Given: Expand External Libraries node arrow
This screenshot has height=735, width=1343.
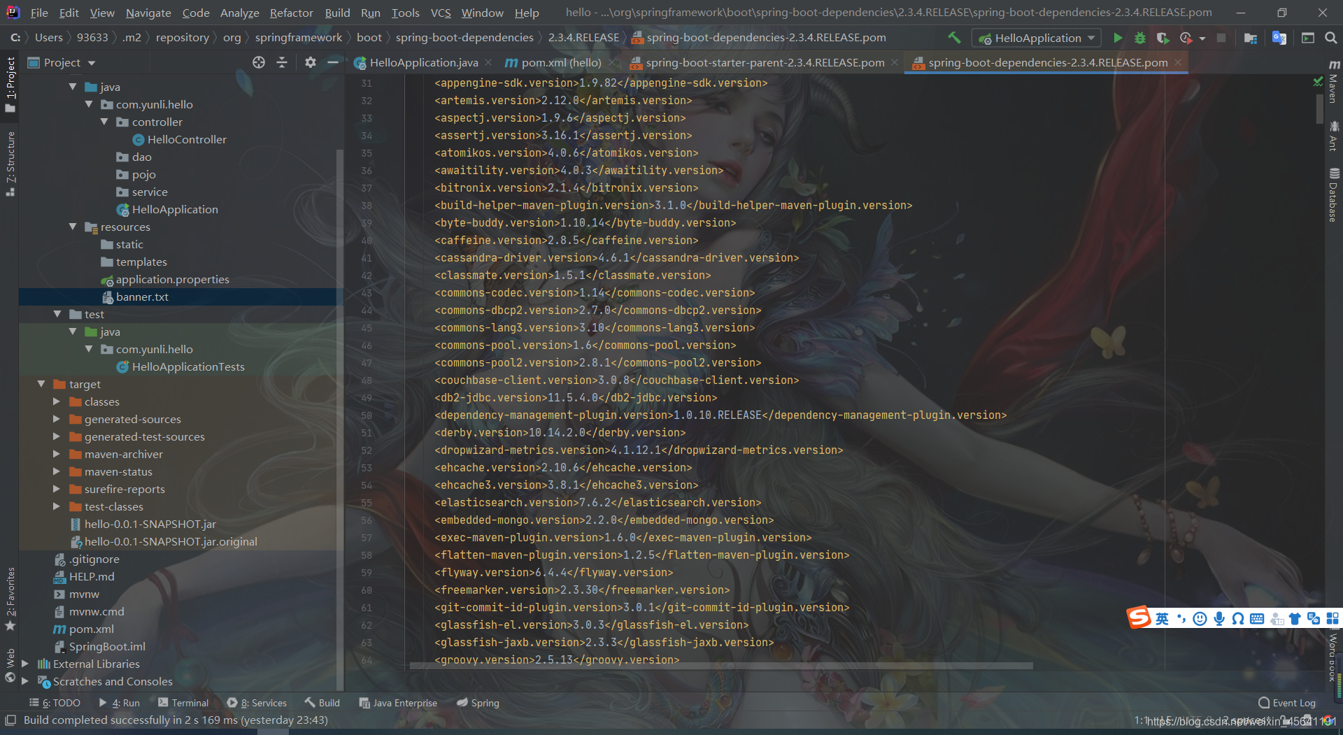Looking at the screenshot, I should [x=25, y=664].
